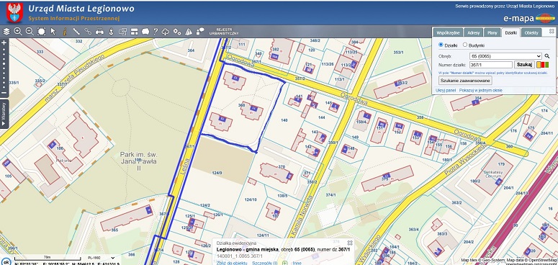
Task: Open the map layers panel icon
Action: point(6,31)
